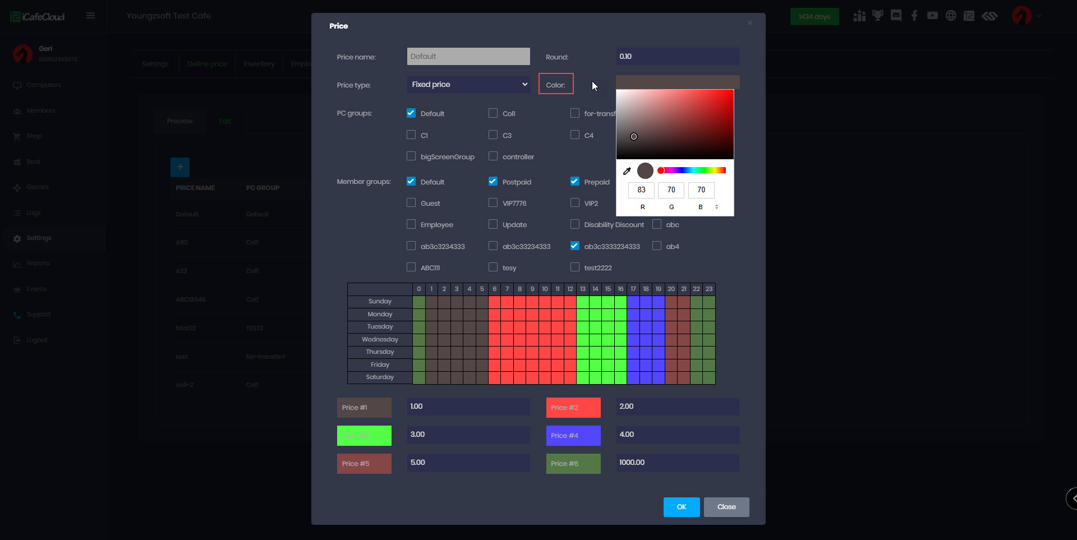Image resolution: width=1077 pixels, height=540 pixels.
Task: Open the Discord chat icon
Action: (896, 16)
